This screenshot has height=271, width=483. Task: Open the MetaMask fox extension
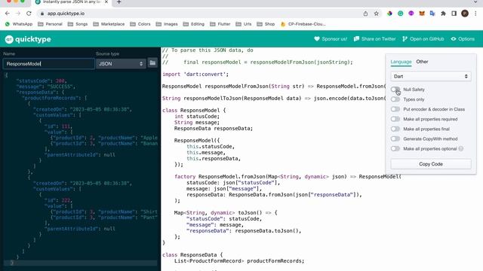click(422, 14)
